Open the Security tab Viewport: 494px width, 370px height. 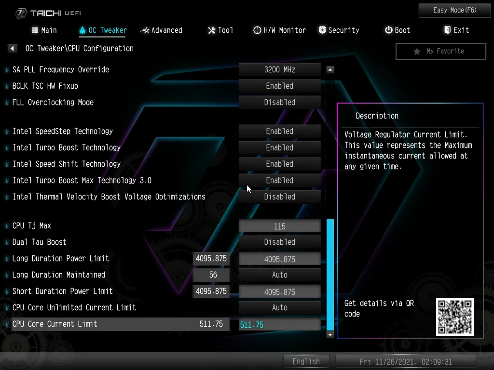pyautogui.click(x=339, y=30)
